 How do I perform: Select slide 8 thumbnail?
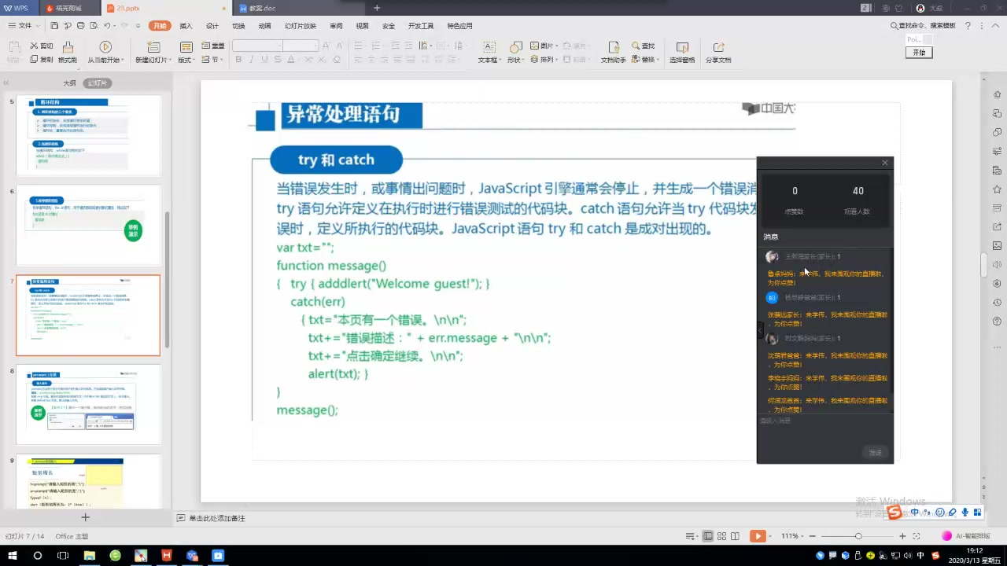click(88, 405)
